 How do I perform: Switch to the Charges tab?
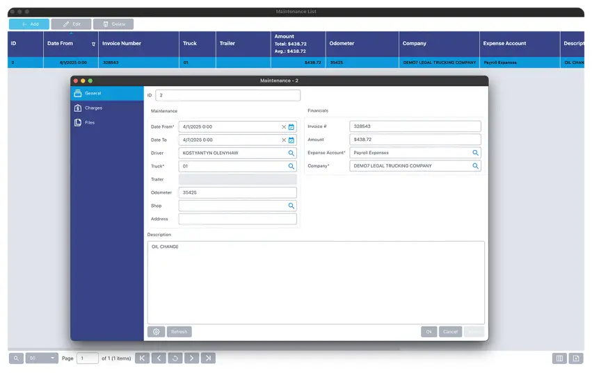(x=93, y=108)
